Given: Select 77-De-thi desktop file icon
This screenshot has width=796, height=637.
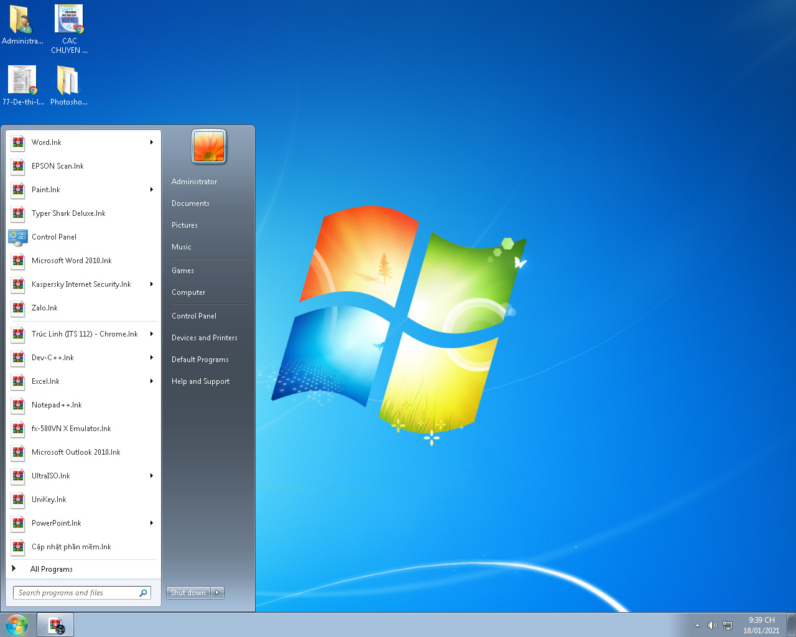Looking at the screenshot, I should tap(22, 80).
